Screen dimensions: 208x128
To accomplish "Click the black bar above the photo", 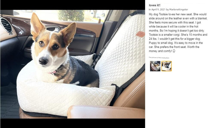I will pos(73,5).
